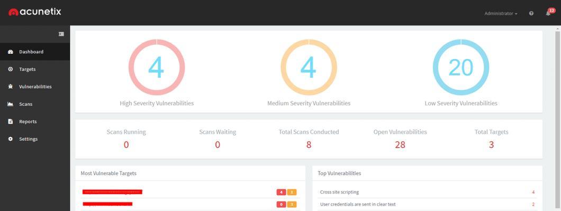Click Most Vulnerable Targets heading
The width and height of the screenshot is (561, 211).
pos(108,174)
